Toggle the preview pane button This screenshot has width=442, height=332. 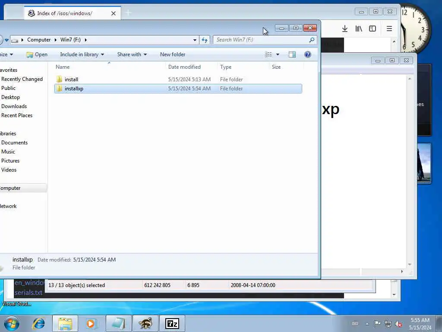pyautogui.click(x=292, y=54)
